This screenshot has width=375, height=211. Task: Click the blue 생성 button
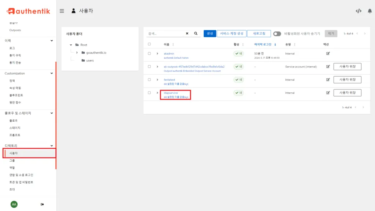(x=210, y=34)
